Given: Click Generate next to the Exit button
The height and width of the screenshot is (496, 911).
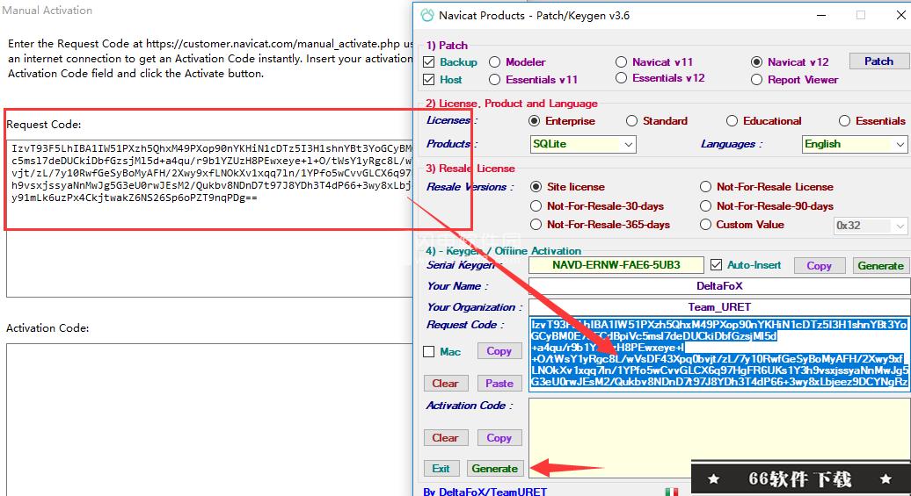Looking at the screenshot, I should [494, 469].
